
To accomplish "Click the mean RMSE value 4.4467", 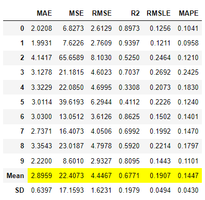I will tap(101, 175).
